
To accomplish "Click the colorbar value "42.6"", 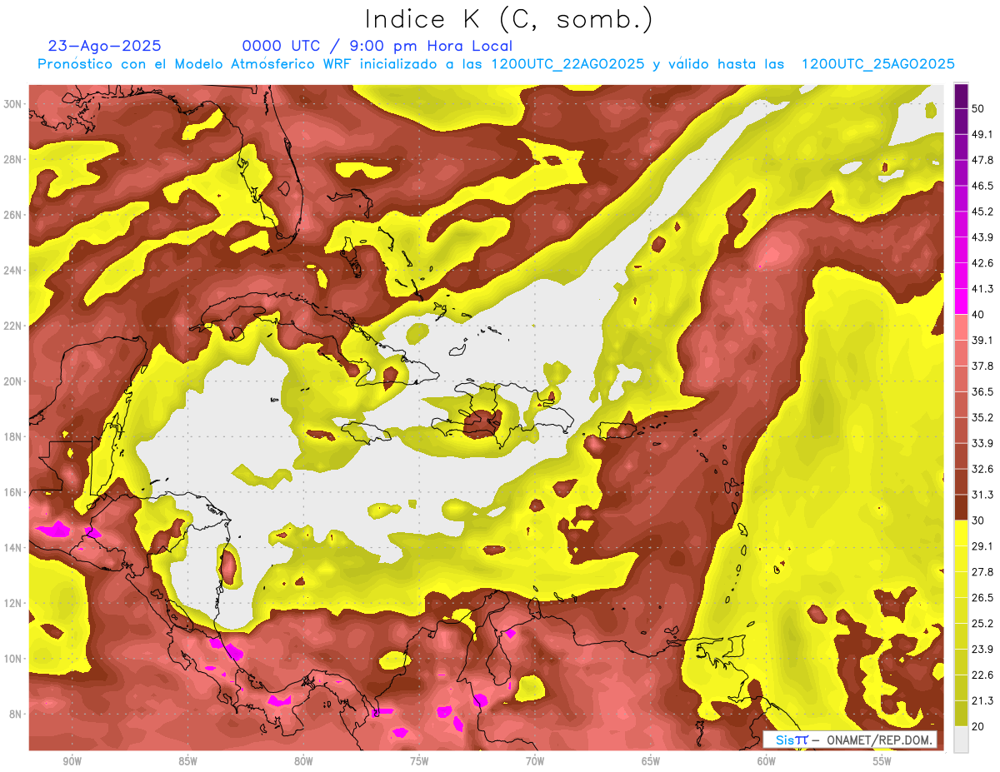I will tap(982, 263).
